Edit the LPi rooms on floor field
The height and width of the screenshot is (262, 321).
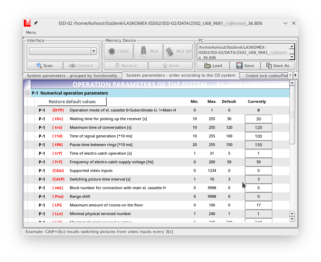pos(259,205)
